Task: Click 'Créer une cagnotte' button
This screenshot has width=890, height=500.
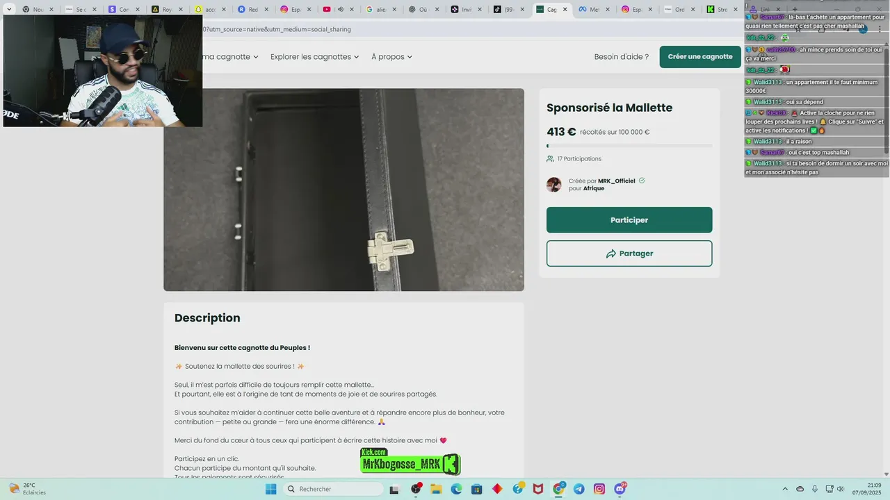Action: tap(700, 57)
